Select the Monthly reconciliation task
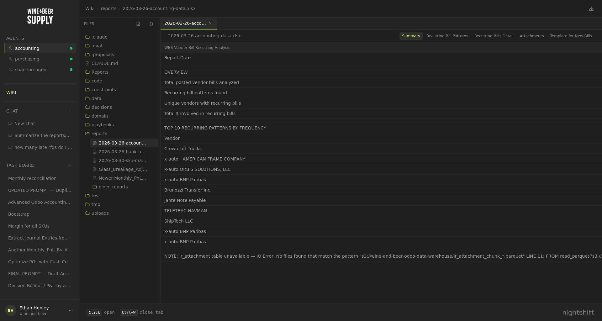The height and width of the screenshot is (321, 602). click(32, 178)
